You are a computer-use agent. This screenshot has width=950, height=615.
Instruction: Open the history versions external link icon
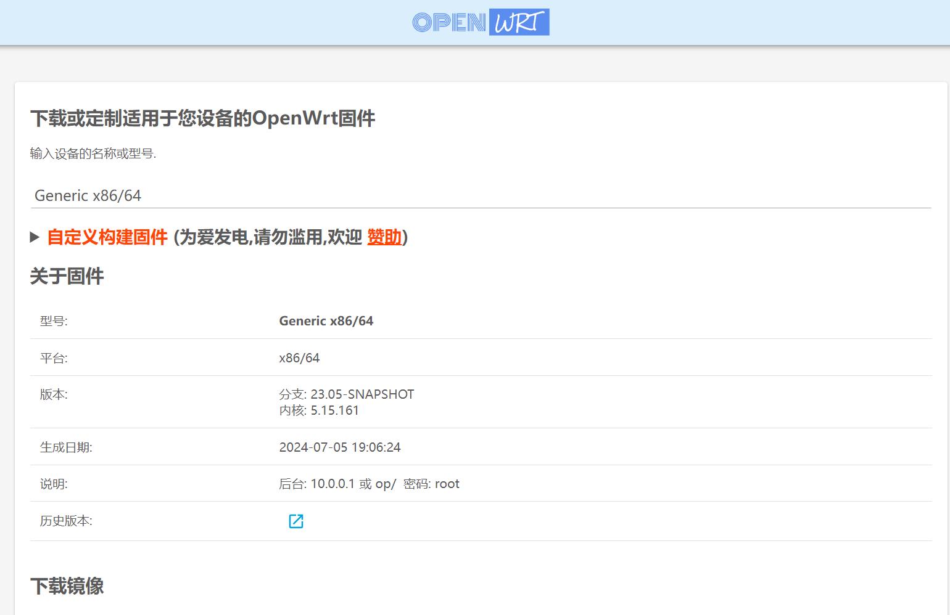296,521
